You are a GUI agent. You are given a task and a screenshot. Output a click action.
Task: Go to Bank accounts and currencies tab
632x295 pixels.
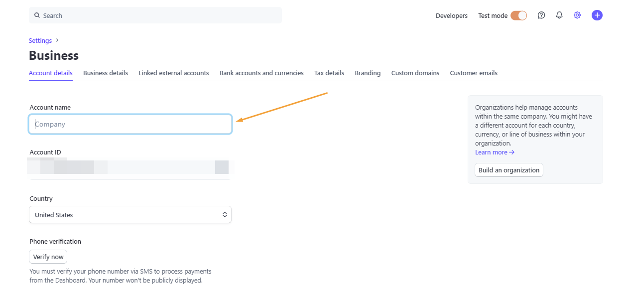[x=261, y=73]
